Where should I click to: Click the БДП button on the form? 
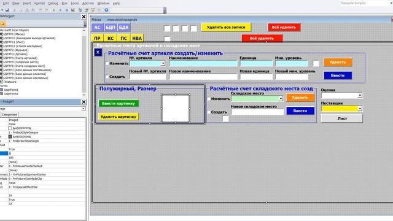point(111,28)
